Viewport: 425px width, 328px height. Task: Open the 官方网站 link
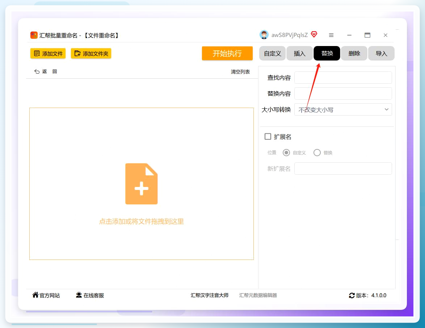[46, 295]
